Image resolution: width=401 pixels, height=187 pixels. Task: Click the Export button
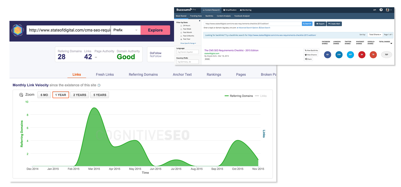click(x=320, y=24)
